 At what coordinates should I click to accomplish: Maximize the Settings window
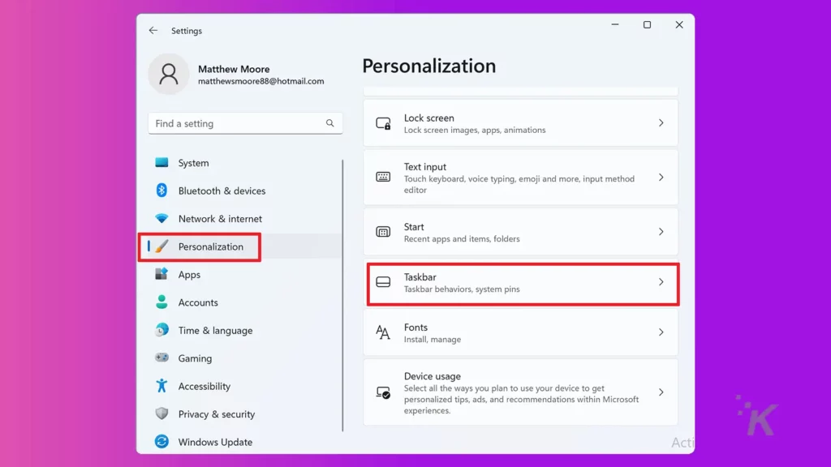click(x=647, y=25)
